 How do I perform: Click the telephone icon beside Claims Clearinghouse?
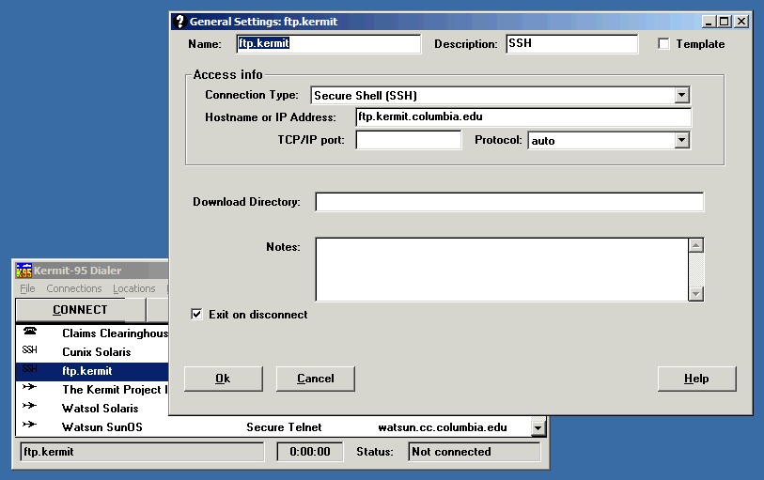[x=30, y=331]
